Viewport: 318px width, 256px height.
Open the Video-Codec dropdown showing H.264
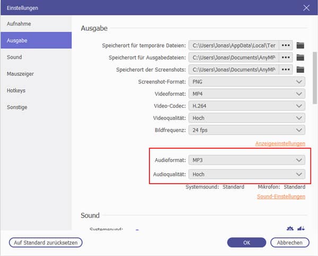(246, 106)
